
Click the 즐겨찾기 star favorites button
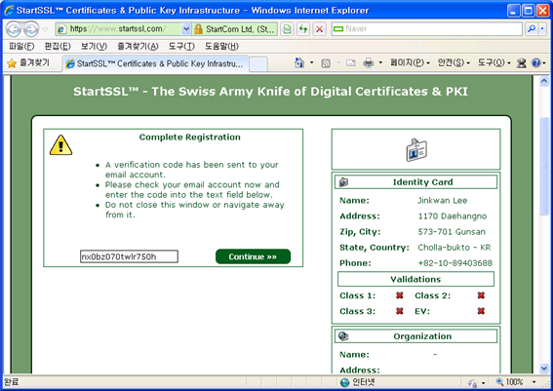[28, 63]
